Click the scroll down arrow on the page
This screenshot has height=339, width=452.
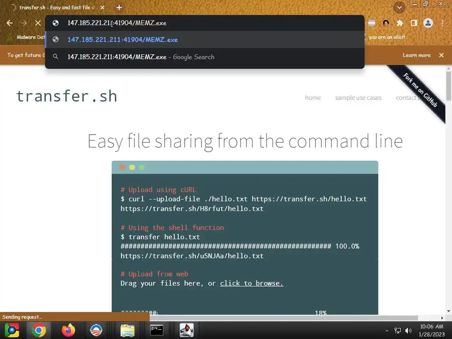pos(448,311)
